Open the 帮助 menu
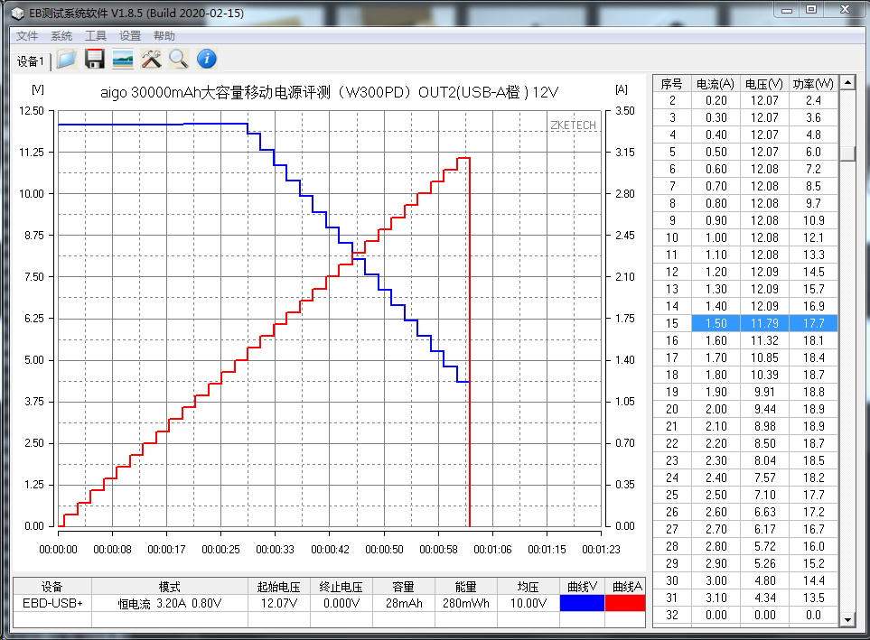Viewport: 870px width, 640px height. pyautogui.click(x=164, y=36)
